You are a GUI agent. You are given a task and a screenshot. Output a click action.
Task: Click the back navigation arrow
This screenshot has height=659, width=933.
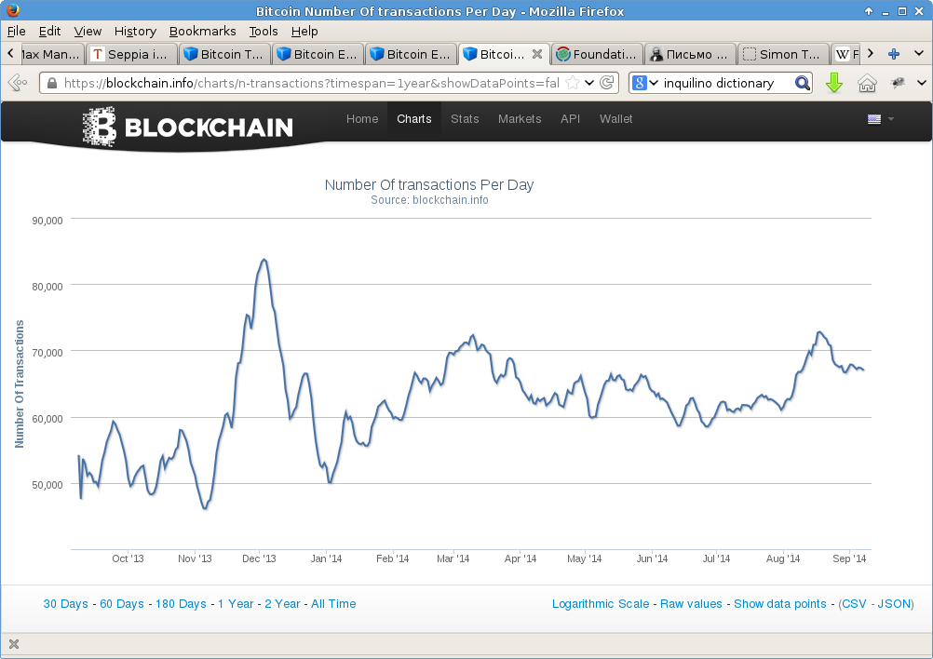pyautogui.click(x=17, y=83)
